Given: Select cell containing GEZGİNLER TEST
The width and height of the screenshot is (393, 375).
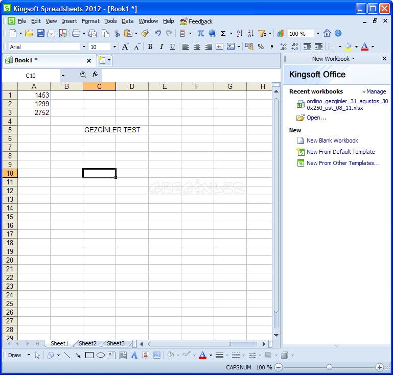Looking at the screenshot, I should (99, 130).
